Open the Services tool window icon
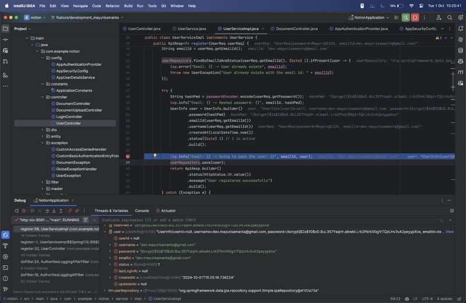The image size is (466, 303). coord(5,256)
